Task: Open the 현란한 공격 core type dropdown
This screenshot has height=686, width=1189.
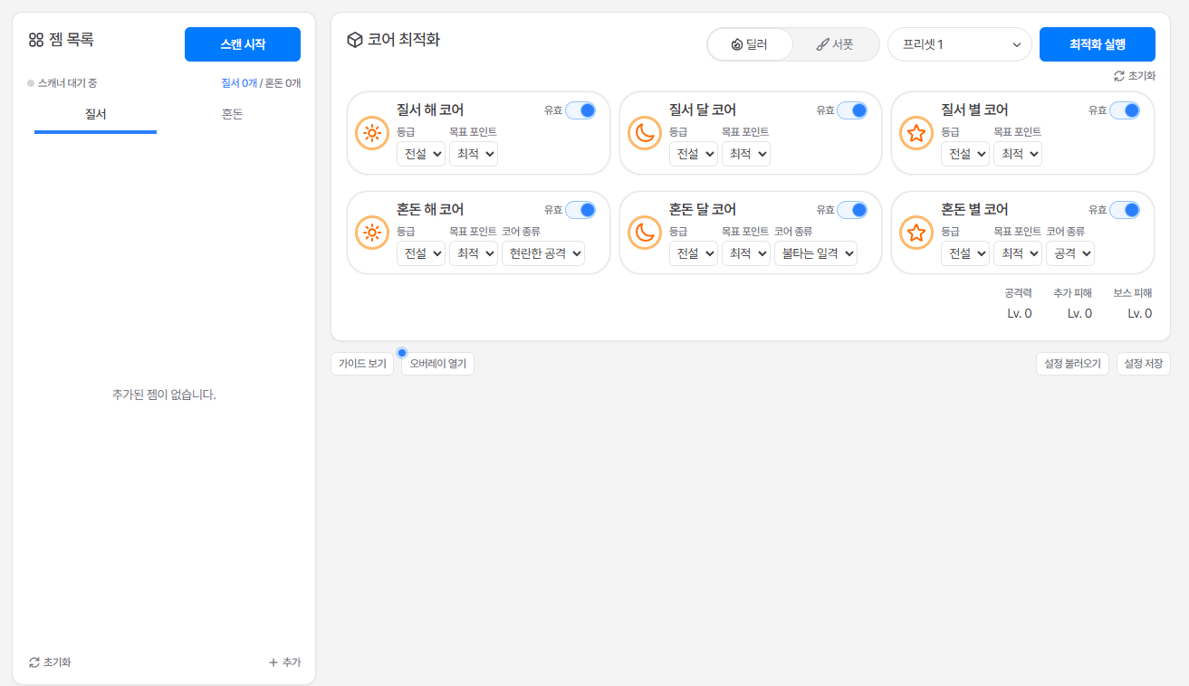Action: point(543,253)
